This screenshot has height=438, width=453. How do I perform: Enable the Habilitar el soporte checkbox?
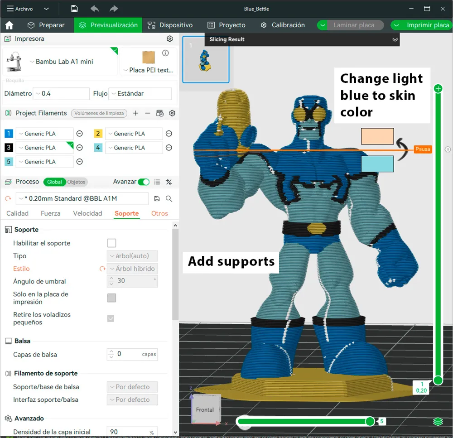[111, 243]
